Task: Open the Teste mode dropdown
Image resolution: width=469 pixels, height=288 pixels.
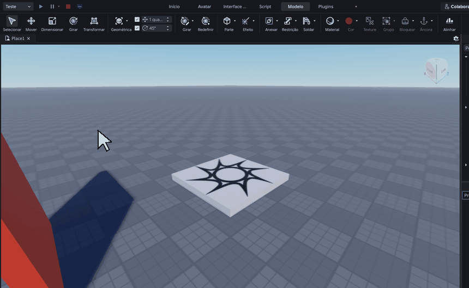Action: 18,7
